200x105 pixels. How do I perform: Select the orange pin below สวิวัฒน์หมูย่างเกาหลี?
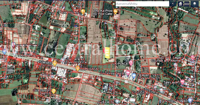tap(55, 63)
